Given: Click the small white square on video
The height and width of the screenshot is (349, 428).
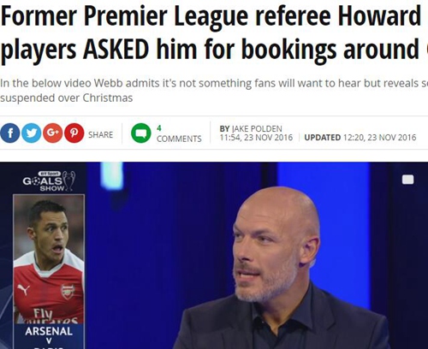Looking at the screenshot, I should click(407, 180).
